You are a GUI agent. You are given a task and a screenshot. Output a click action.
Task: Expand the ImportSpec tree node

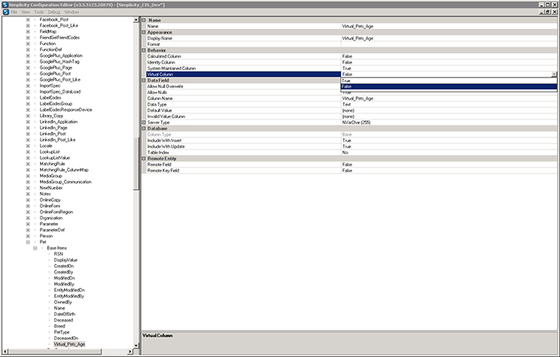(x=28, y=86)
